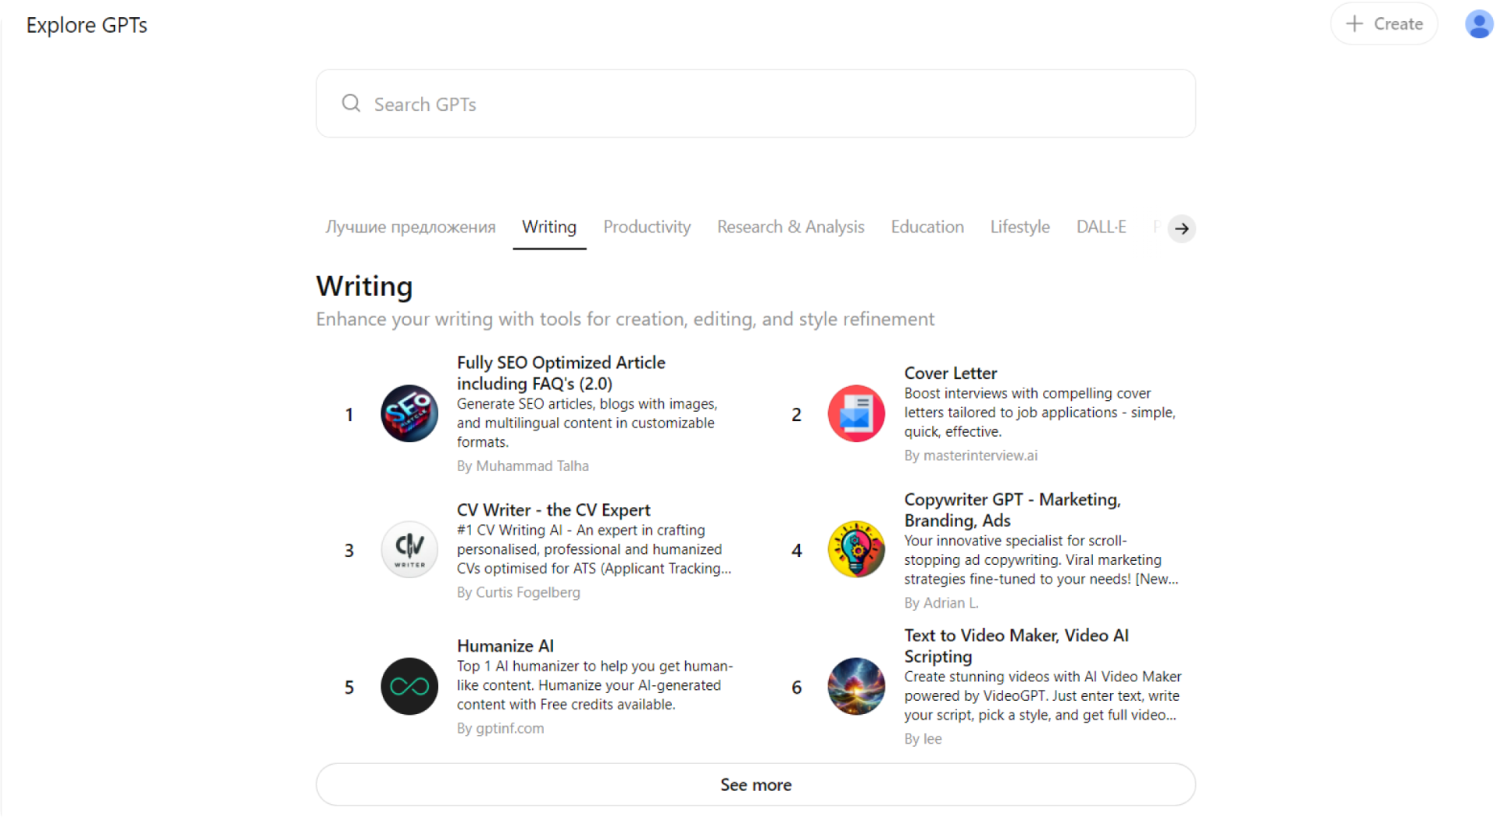This screenshot has height=836, width=1500.
Task: Click the plus icon in Create button
Action: [x=1355, y=23]
